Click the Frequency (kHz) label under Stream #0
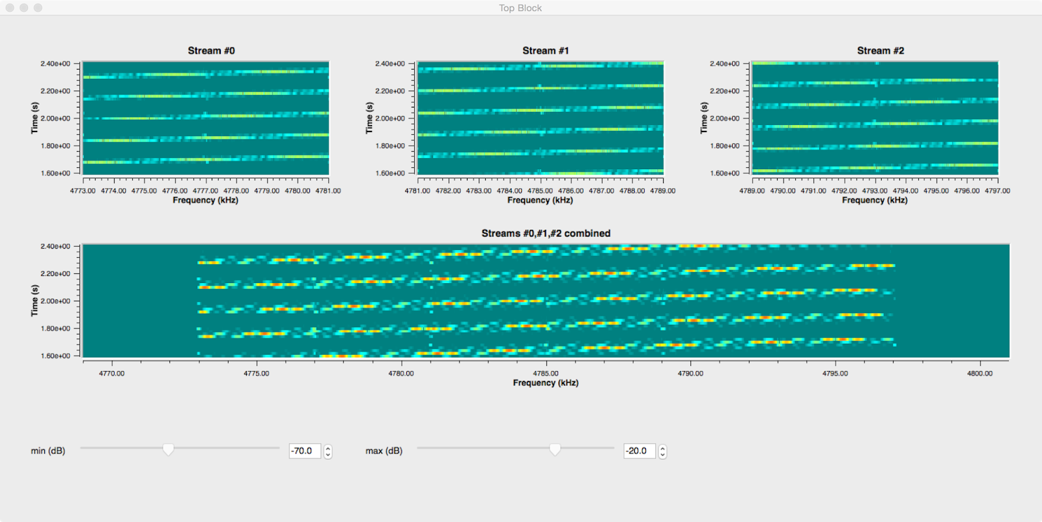The image size is (1042, 522). (206, 200)
